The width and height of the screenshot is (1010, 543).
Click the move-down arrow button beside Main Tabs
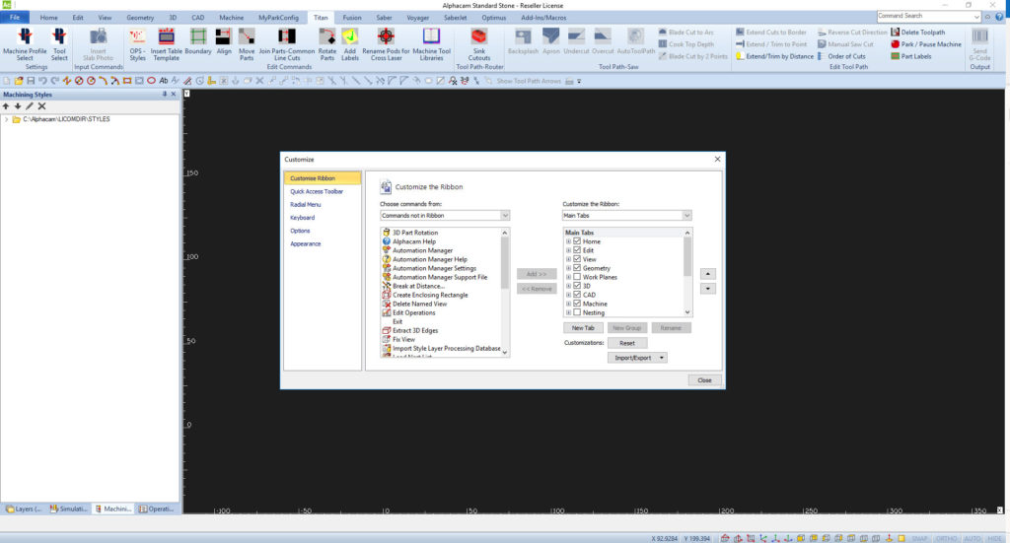point(707,289)
